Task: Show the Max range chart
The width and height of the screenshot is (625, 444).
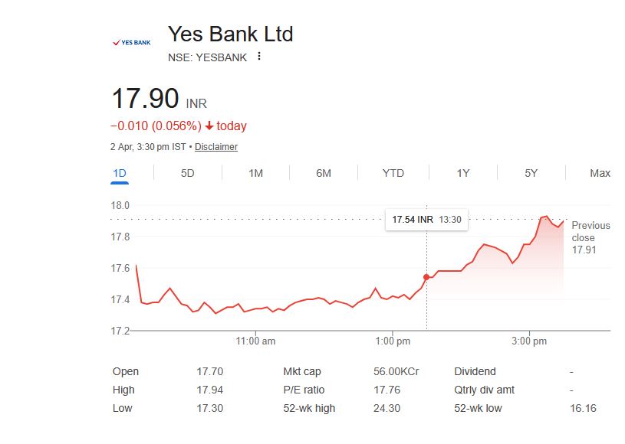Action: (x=600, y=173)
